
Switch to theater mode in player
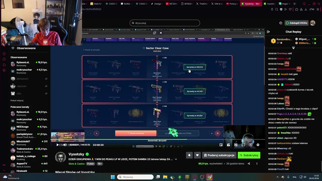point(236,145)
